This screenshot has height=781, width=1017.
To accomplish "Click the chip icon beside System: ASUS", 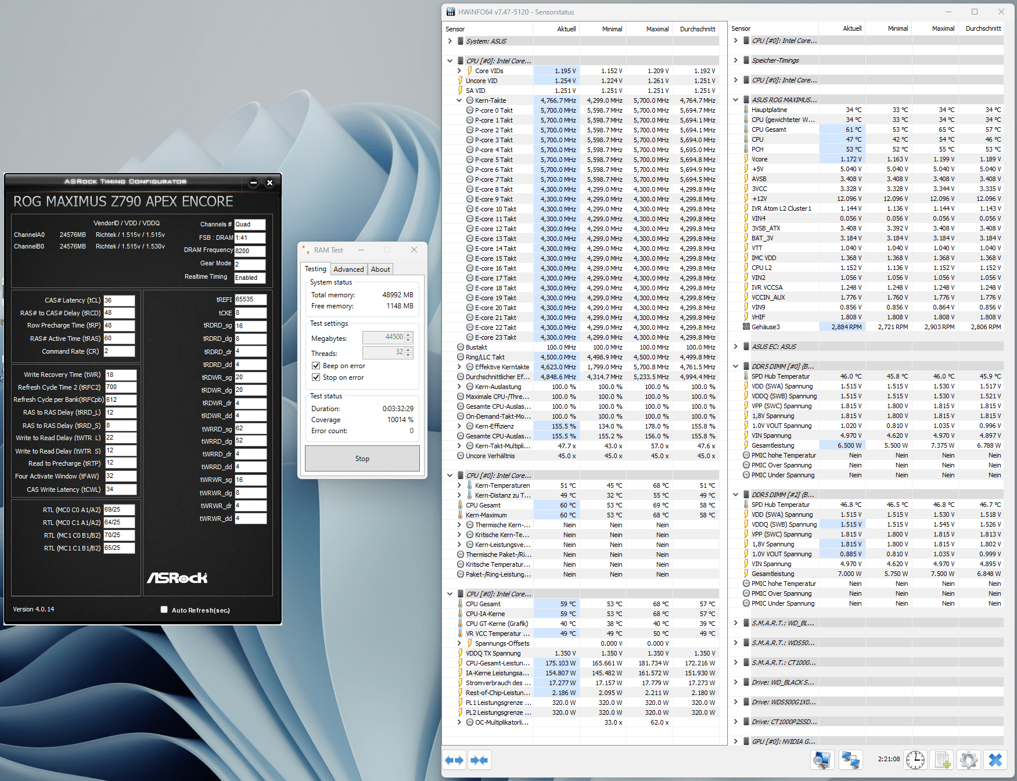I will pyautogui.click(x=460, y=41).
